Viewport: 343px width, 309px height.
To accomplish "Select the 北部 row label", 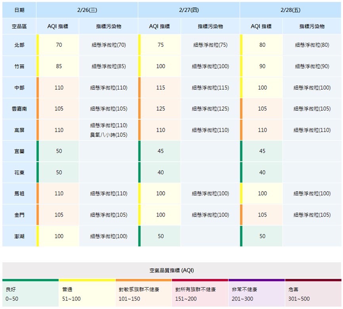I will [19, 45].
